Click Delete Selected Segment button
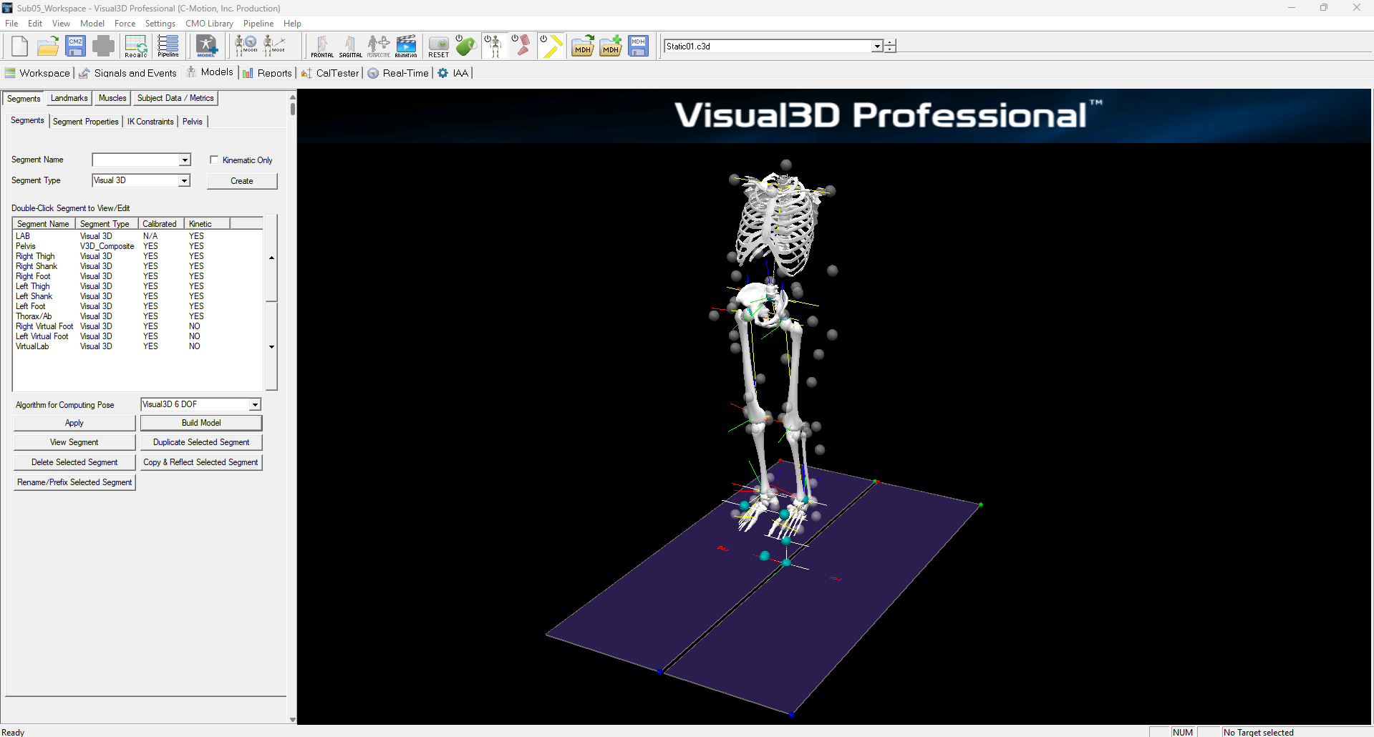 coord(74,462)
